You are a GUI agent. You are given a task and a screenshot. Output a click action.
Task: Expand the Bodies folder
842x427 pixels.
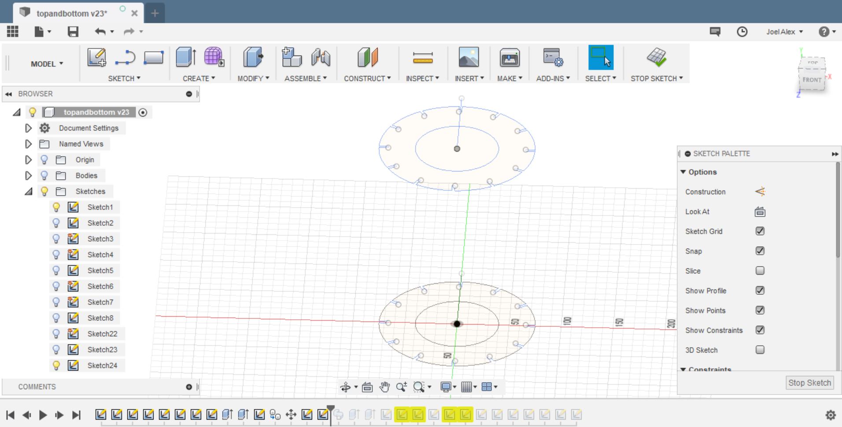coord(29,175)
